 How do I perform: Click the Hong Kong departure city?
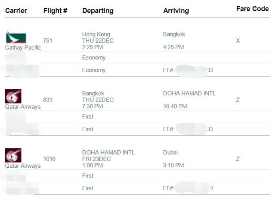point(96,34)
